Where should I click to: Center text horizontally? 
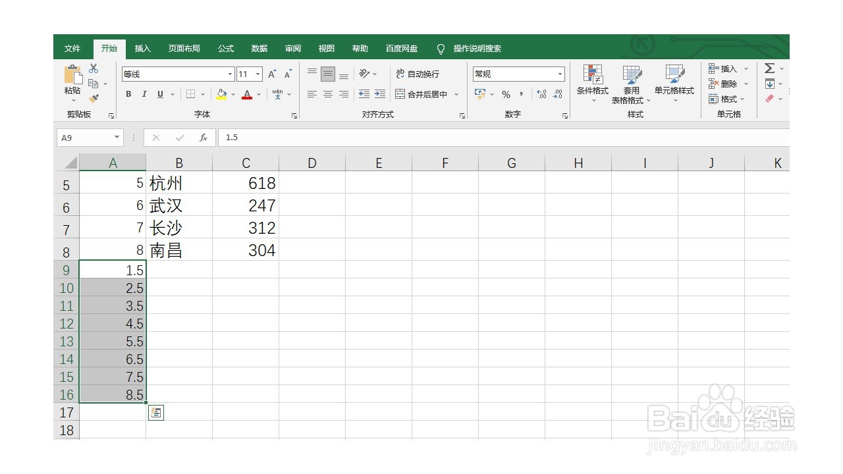click(x=328, y=94)
